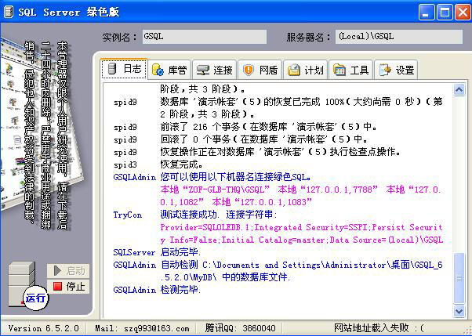Click the 实例名 field containing GSQL
The image size is (472, 336).
(205, 37)
